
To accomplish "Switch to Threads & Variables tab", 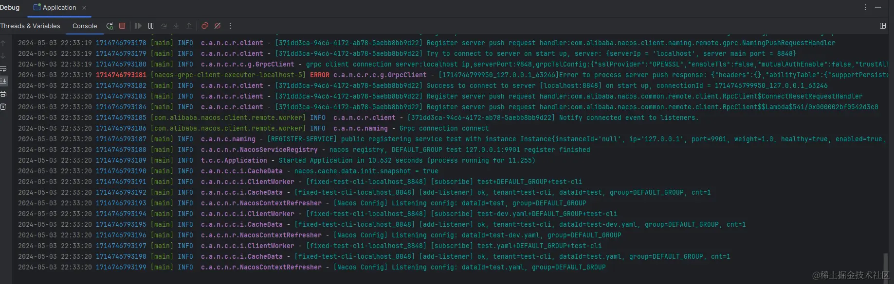I will [x=30, y=26].
